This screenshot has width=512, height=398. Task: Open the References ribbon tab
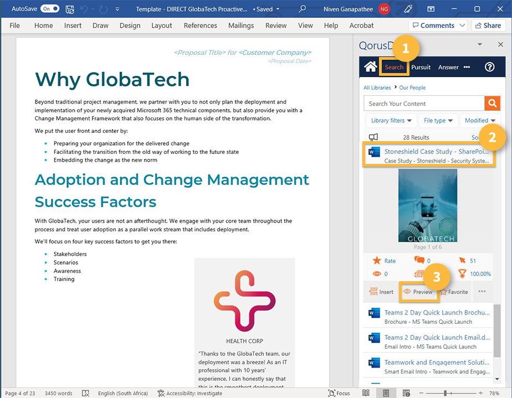(x=200, y=25)
